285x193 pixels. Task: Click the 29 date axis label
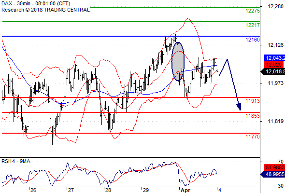coord(145,190)
